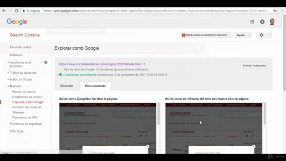The image size is (286, 161).
Task: Click the Google logo
Action: [x=17, y=21]
